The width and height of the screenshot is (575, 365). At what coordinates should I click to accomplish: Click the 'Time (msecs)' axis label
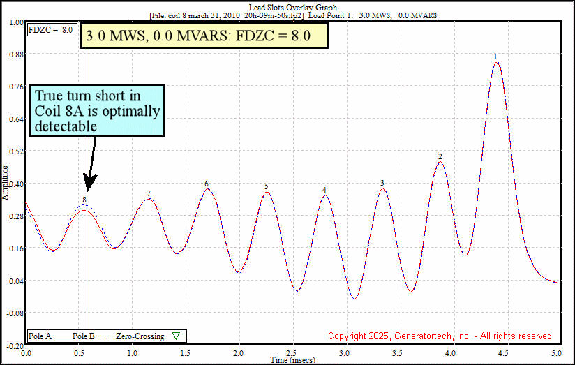(x=292, y=360)
